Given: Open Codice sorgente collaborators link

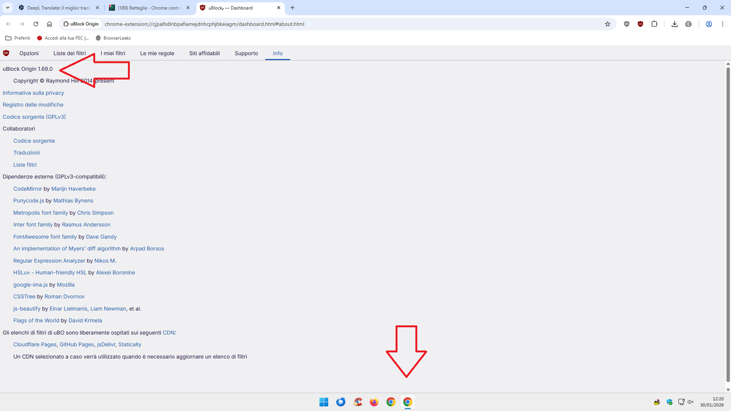Looking at the screenshot, I should (34, 141).
